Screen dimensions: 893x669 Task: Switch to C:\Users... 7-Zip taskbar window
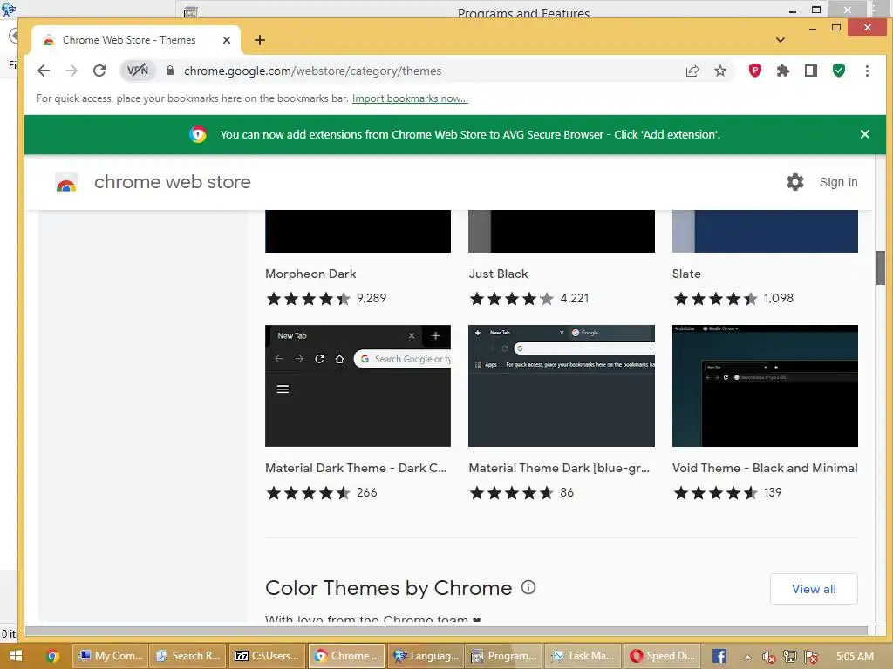267,656
